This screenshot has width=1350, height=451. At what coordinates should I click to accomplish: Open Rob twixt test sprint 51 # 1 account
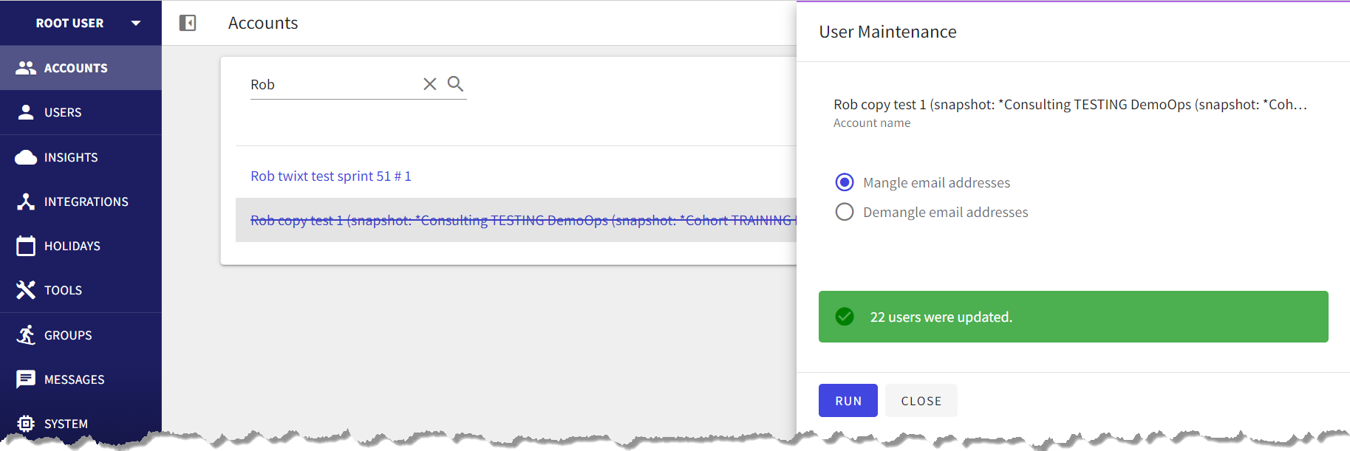(x=331, y=176)
